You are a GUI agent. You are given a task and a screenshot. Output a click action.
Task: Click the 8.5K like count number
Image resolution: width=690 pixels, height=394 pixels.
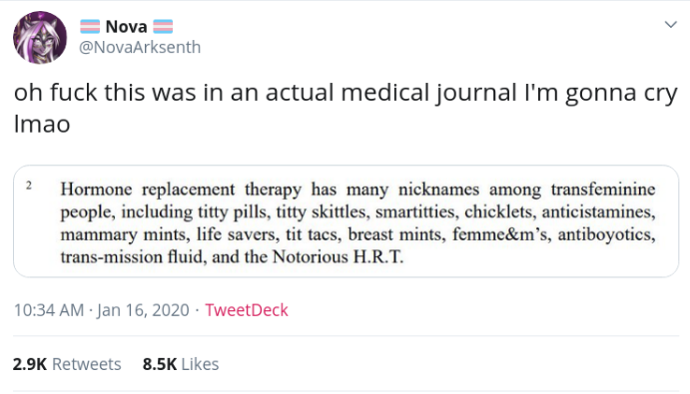[160, 364]
